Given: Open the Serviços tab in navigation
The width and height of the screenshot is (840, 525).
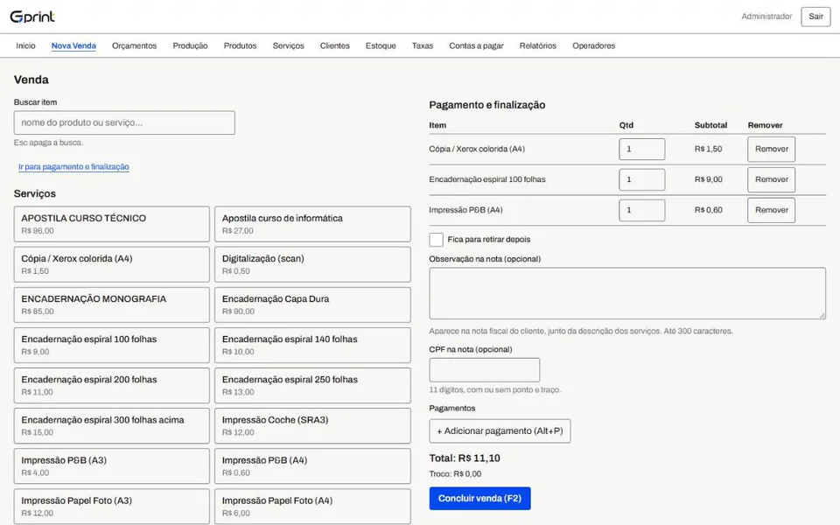Looking at the screenshot, I should click(x=288, y=46).
